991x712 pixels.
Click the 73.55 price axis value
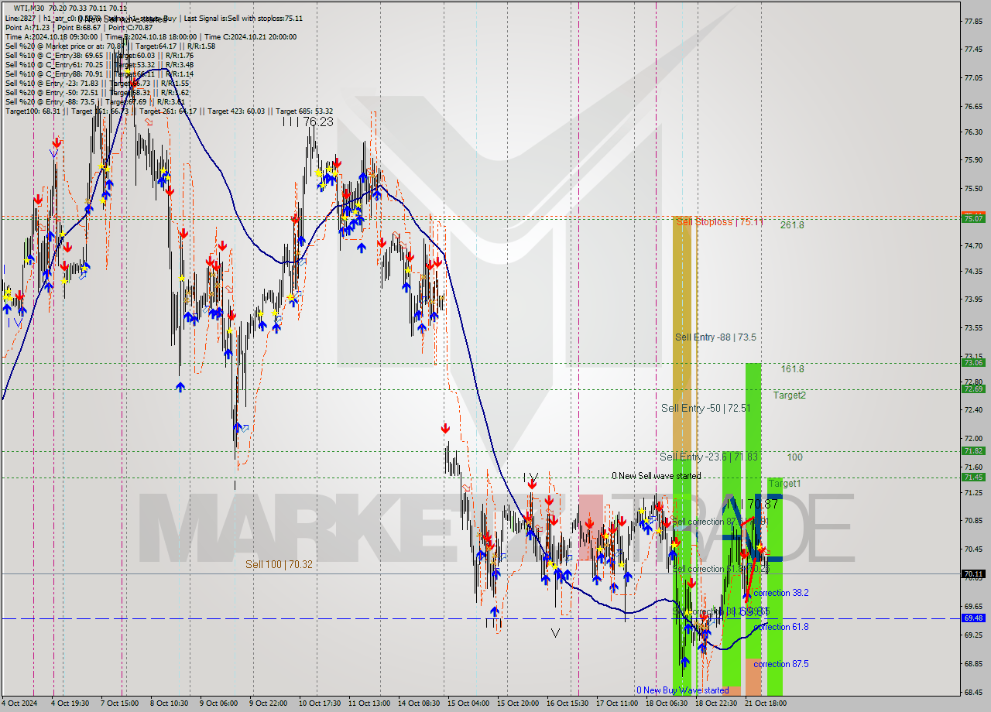coord(974,327)
